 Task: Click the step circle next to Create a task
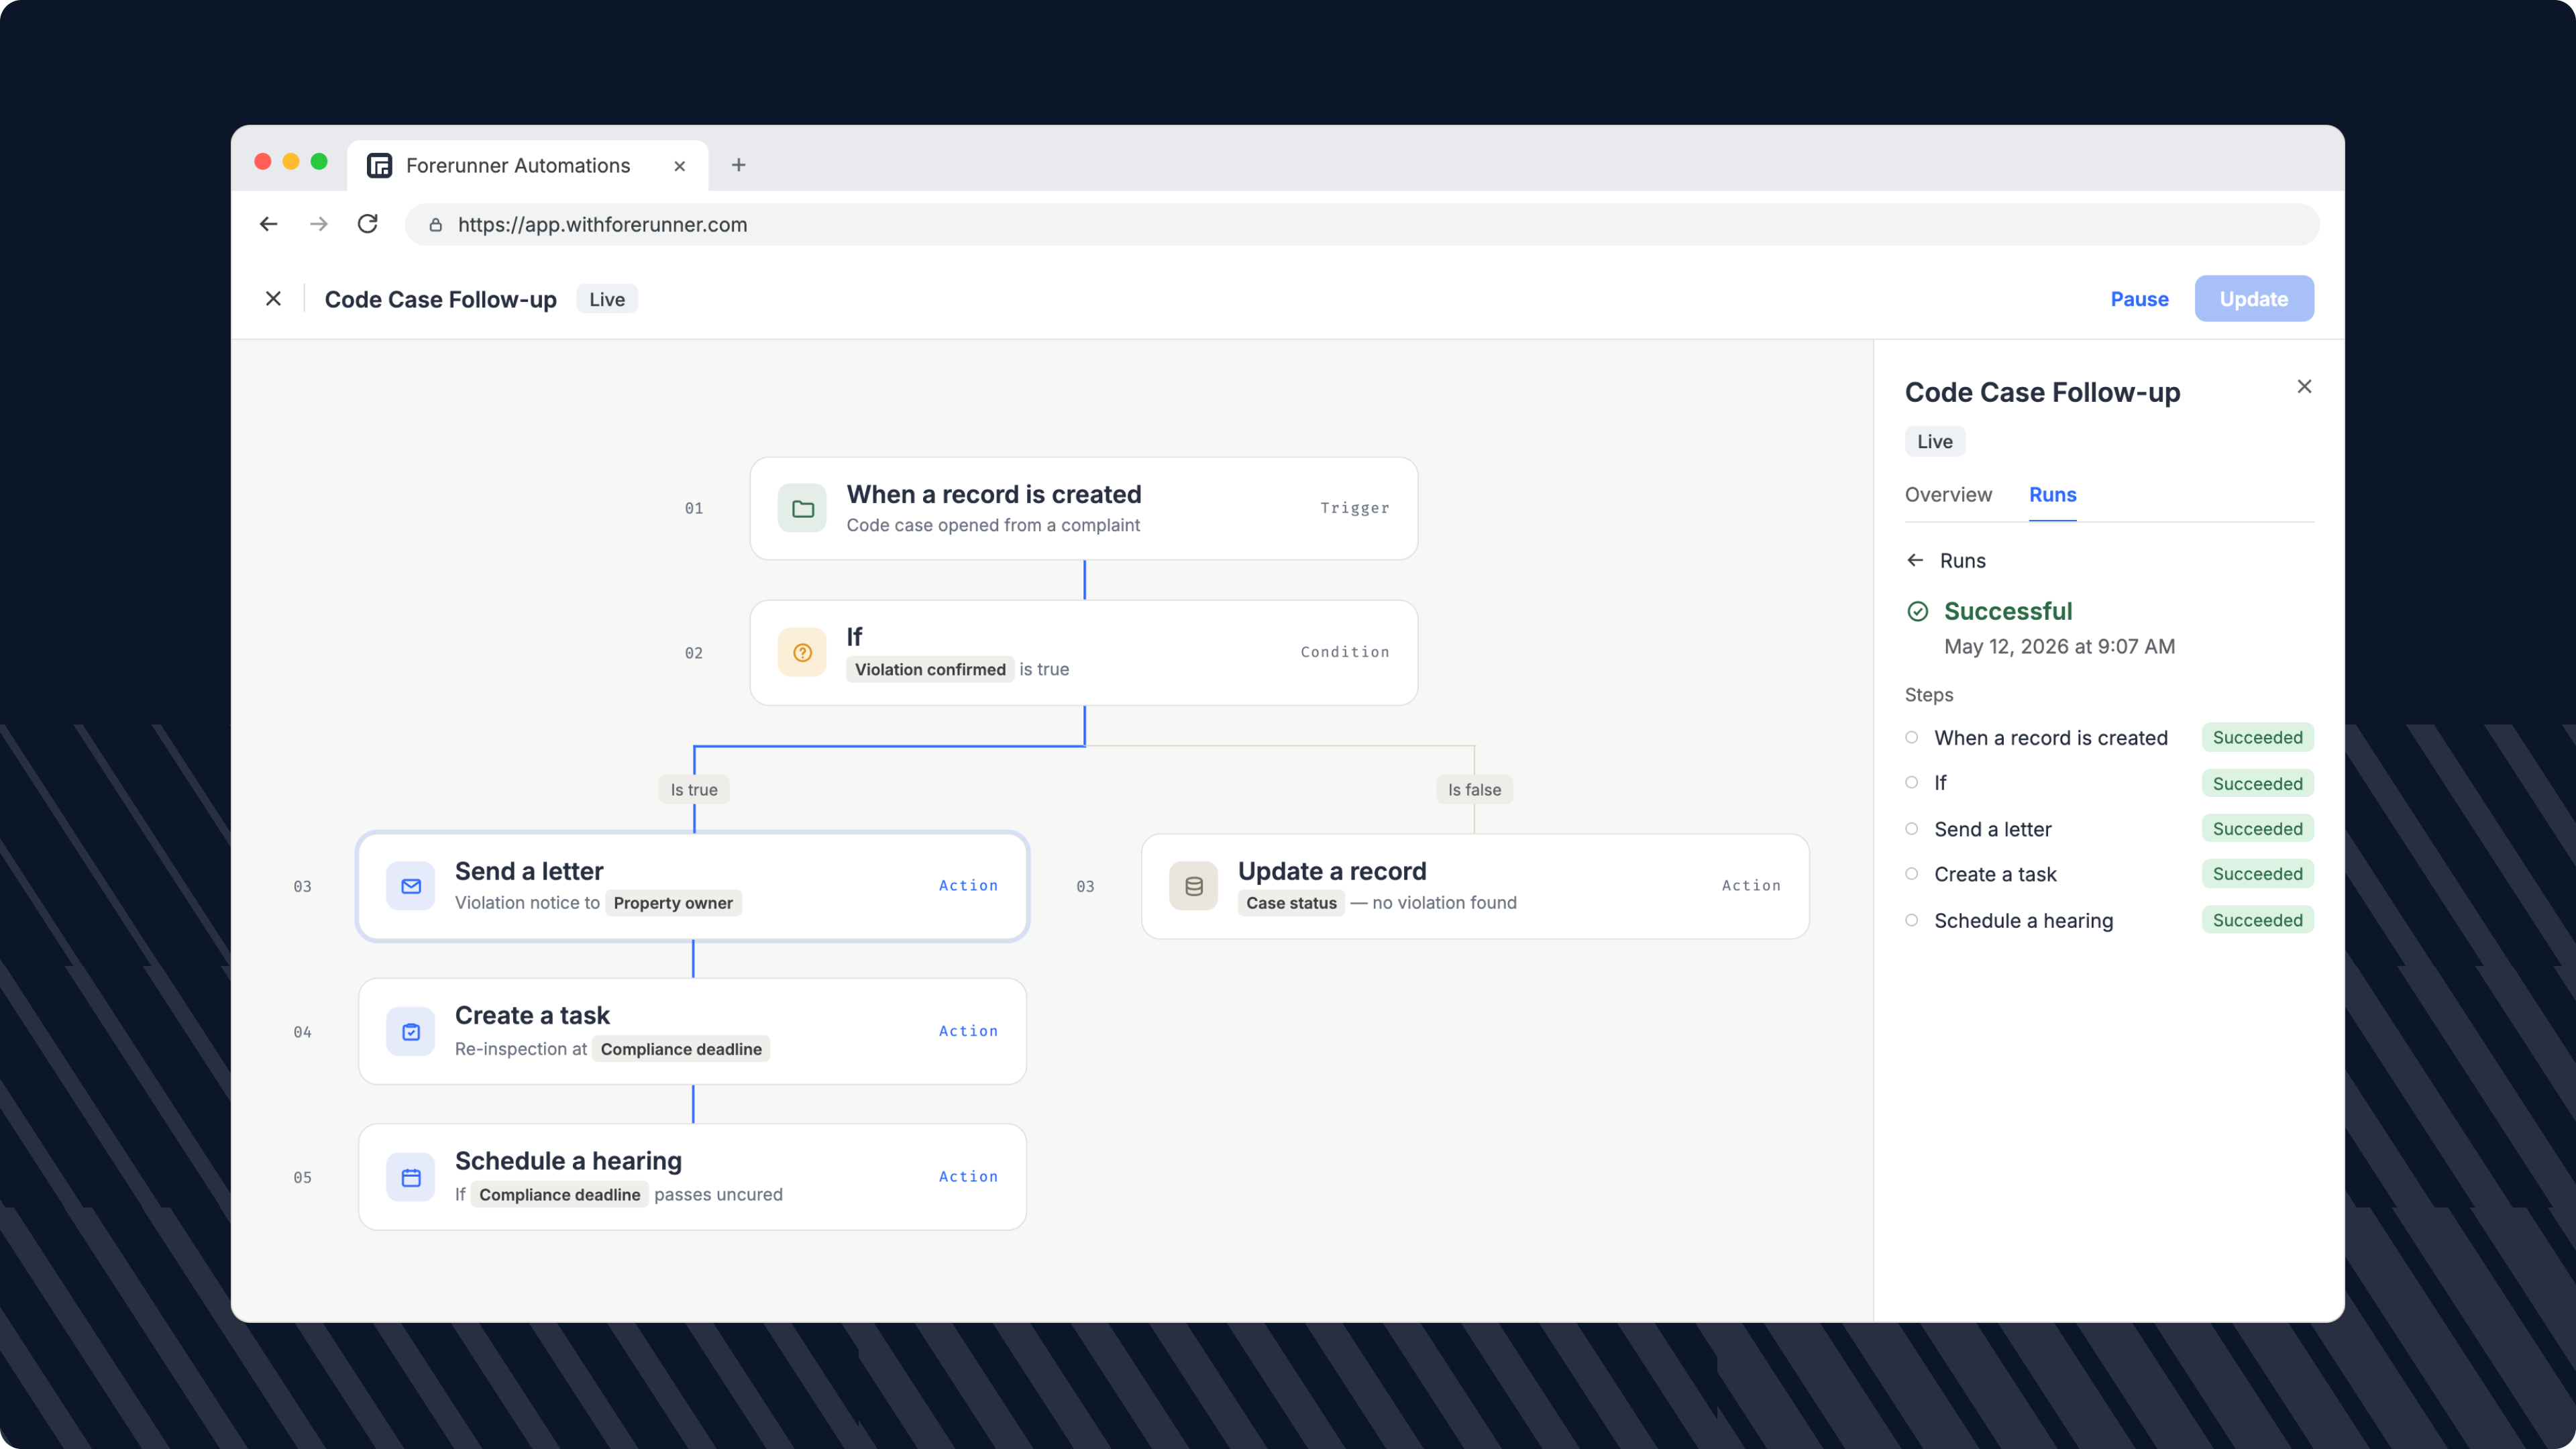(x=1912, y=874)
